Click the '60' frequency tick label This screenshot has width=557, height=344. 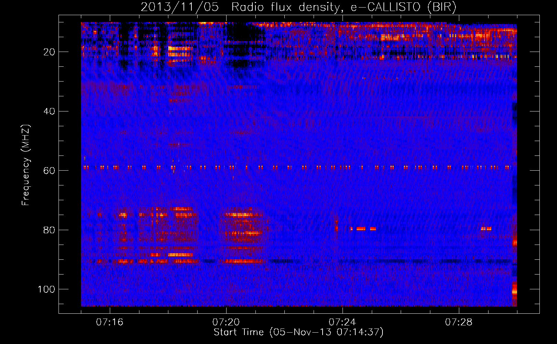pos(49,171)
